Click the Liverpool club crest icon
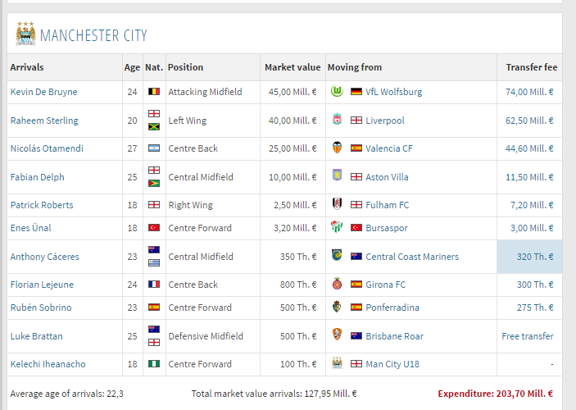576x410 pixels. coord(337,120)
